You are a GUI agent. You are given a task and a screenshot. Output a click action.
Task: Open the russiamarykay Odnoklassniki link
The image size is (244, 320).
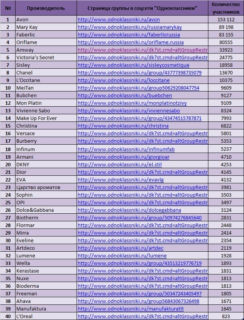pyautogui.click(x=130, y=27)
